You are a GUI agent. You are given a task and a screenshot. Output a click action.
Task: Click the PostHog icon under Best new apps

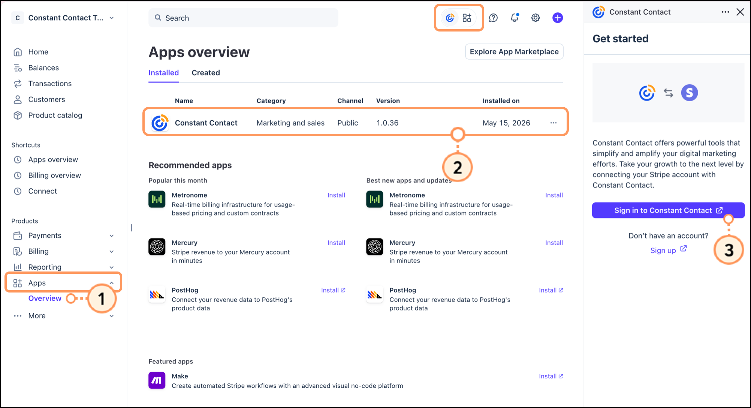click(x=375, y=294)
